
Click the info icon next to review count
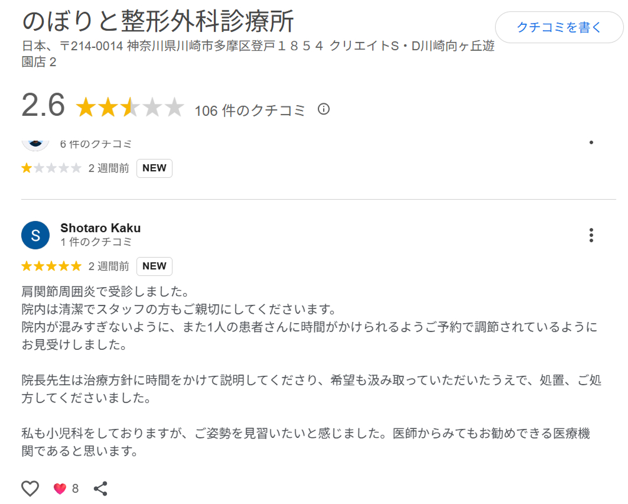click(323, 109)
